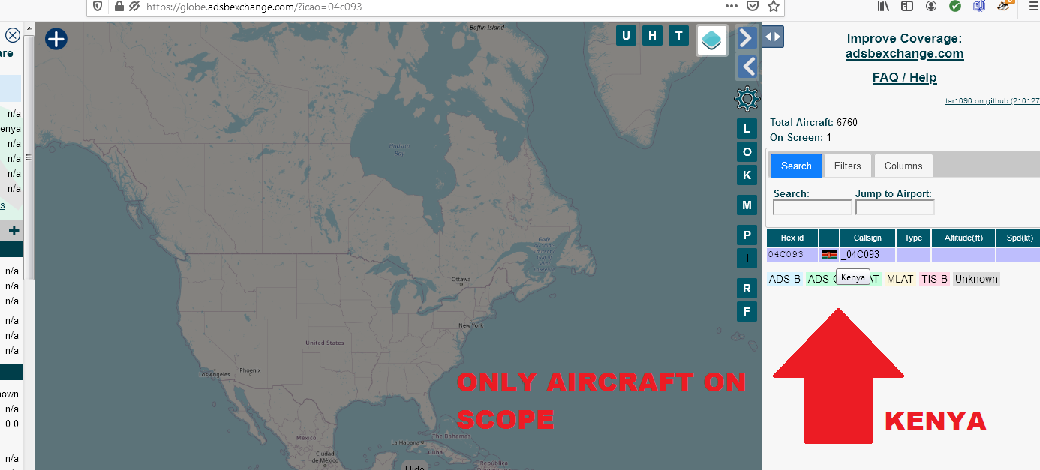Toggle Firefox sidebar view icon
1040x470 pixels.
pos(908,7)
